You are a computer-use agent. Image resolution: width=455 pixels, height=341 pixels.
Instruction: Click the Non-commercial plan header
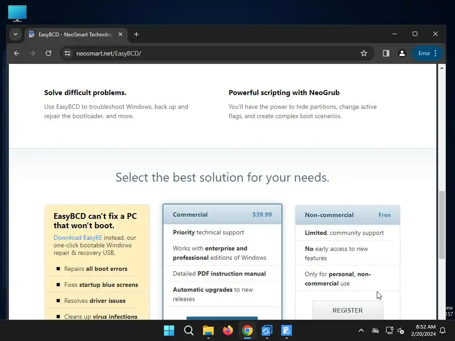pos(347,215)
